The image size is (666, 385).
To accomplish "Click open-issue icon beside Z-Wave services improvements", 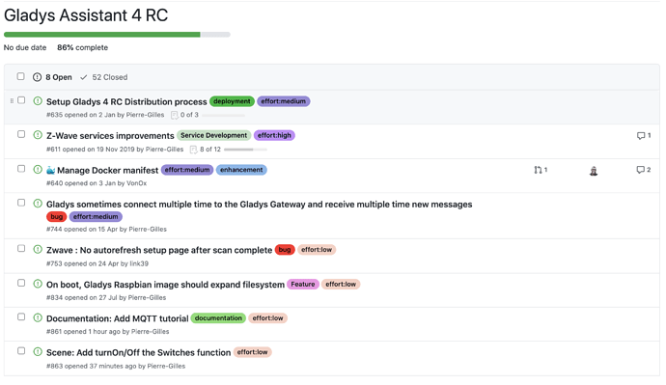I will (38, 135).
